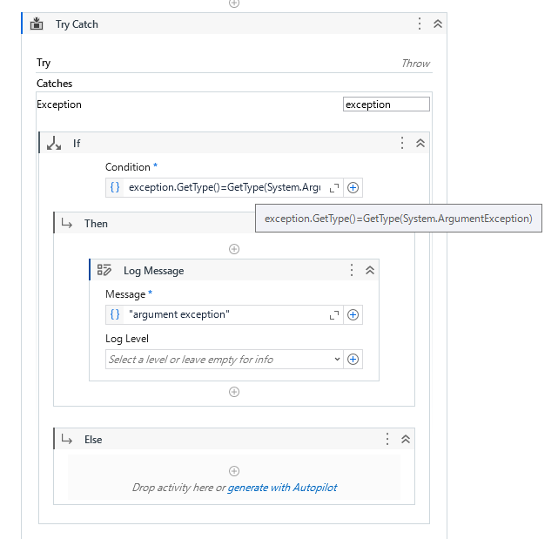Collapse the If activity

point(420,143)
